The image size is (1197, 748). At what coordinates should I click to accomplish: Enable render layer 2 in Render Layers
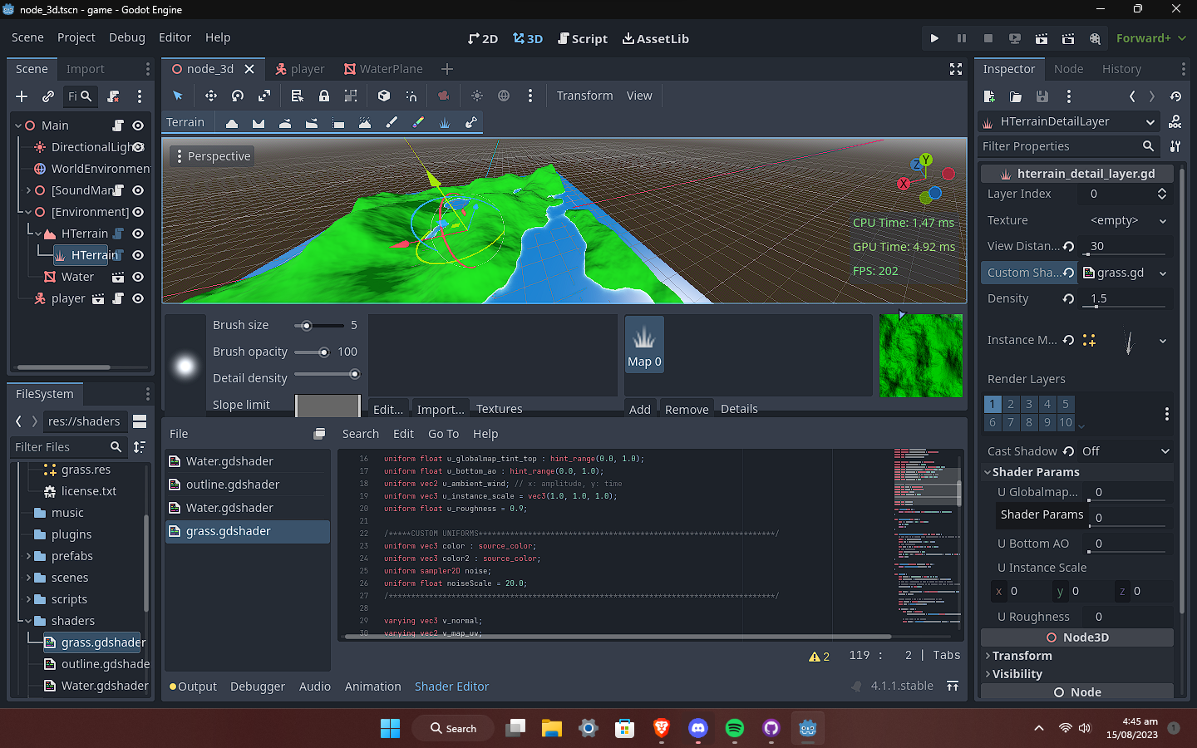(x=1011, y=404)
